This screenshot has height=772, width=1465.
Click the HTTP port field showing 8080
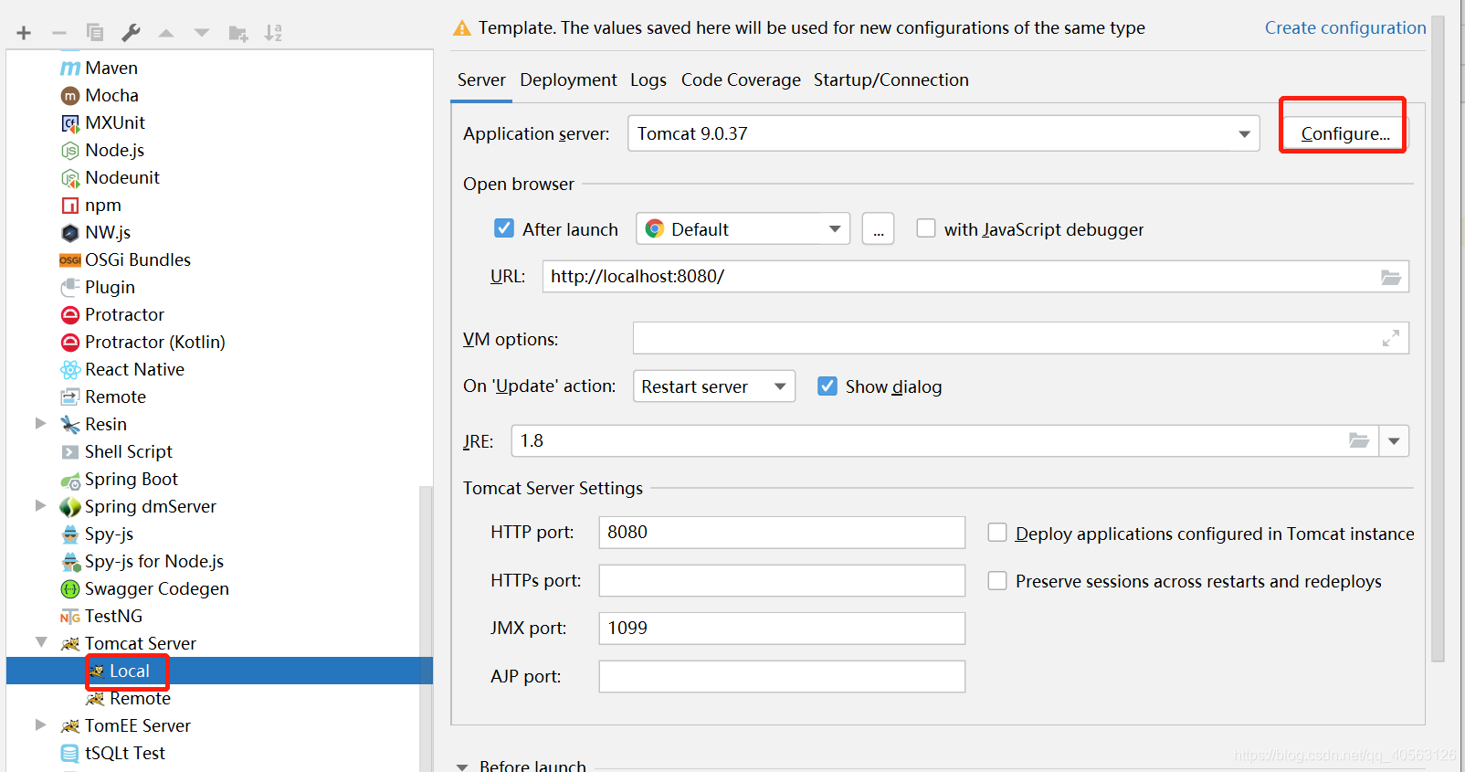[782, 533]
